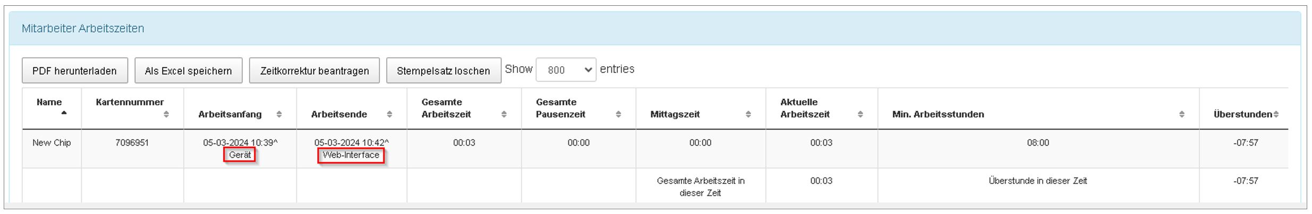Sort by Überstunden column arrows
The height and width of the screenshot is (214, 1312).
click(x=1275, y=114)
